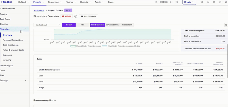Open the Reports menu
The height and width of the screenshot is (107, 228).
point(86,2)
